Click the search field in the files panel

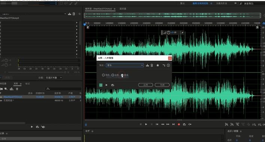[x=63, y=89]
